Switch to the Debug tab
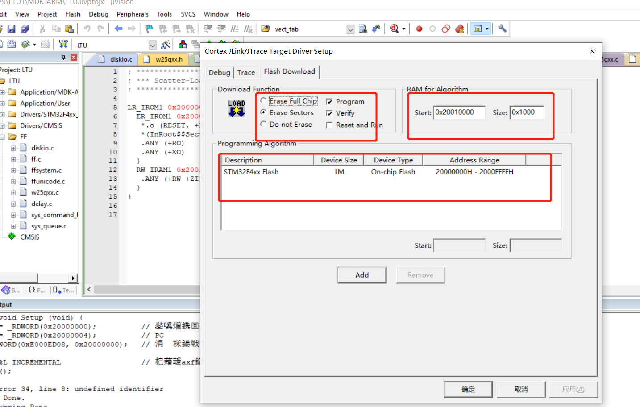Viewport: 640px width, 407px height. pos(220,72)
